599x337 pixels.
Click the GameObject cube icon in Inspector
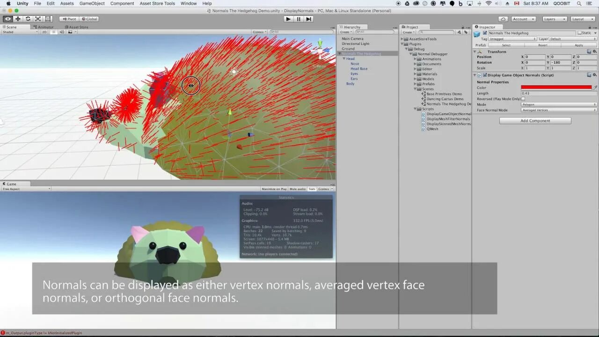[477, 34]
